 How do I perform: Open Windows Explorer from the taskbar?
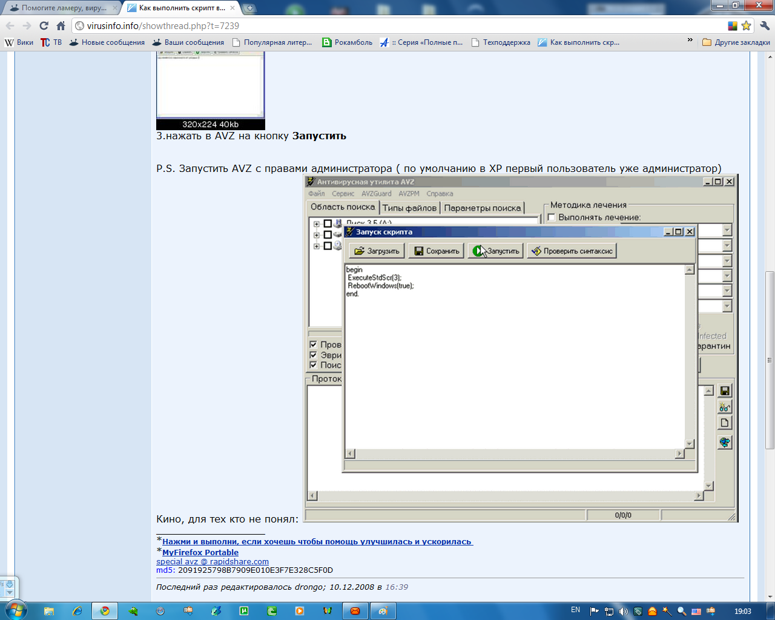49,611
